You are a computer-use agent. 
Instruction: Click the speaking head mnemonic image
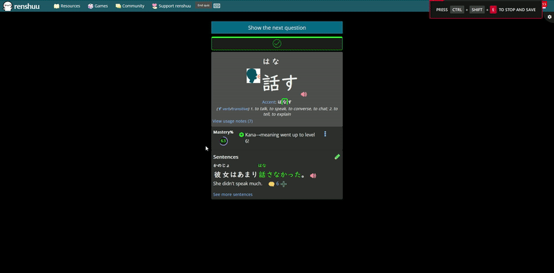253,76
